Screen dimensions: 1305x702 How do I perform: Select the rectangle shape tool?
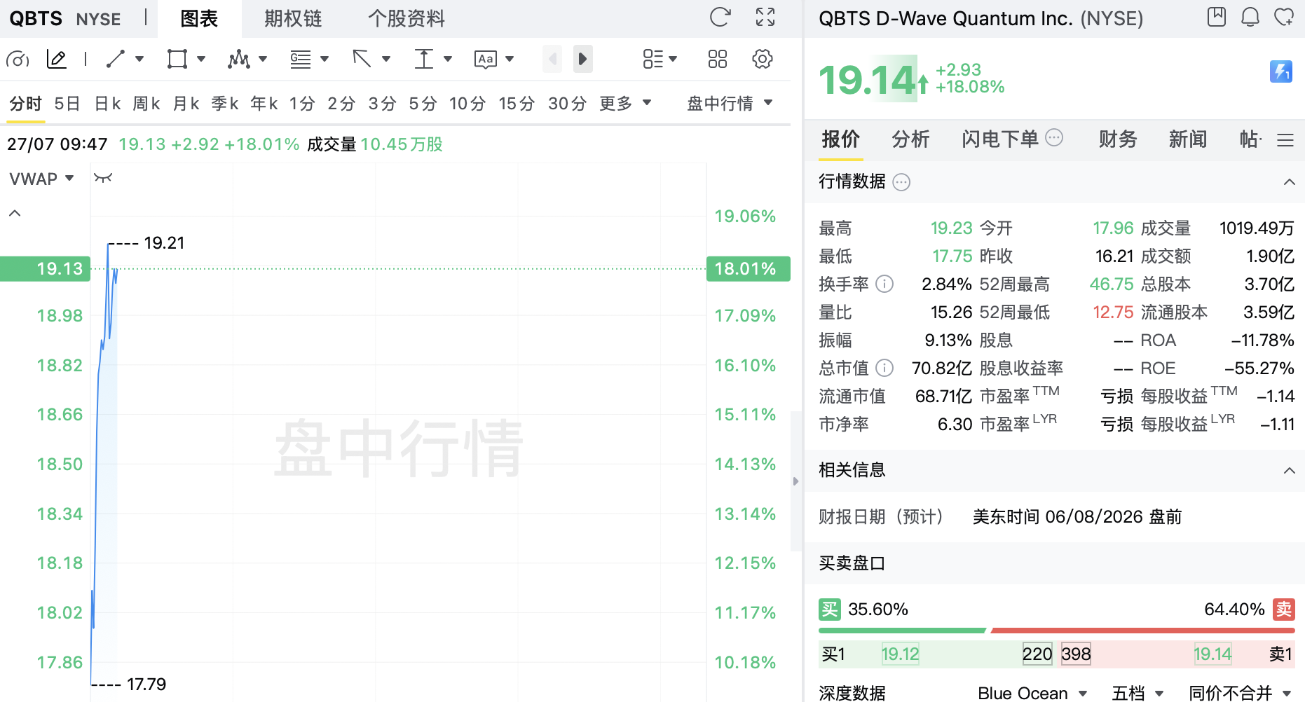click(x=177, y=60)
